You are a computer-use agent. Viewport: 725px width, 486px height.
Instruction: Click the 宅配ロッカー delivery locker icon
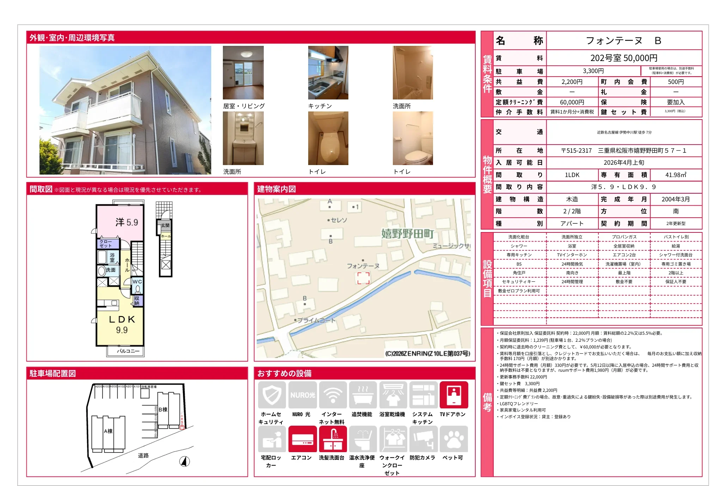(272, 439)
